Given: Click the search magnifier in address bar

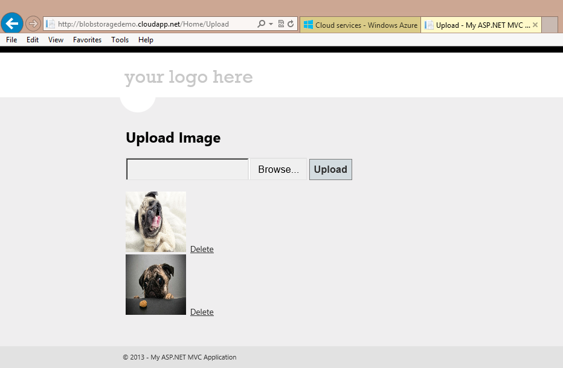Looking at the screenshot, I should point(262,24).
